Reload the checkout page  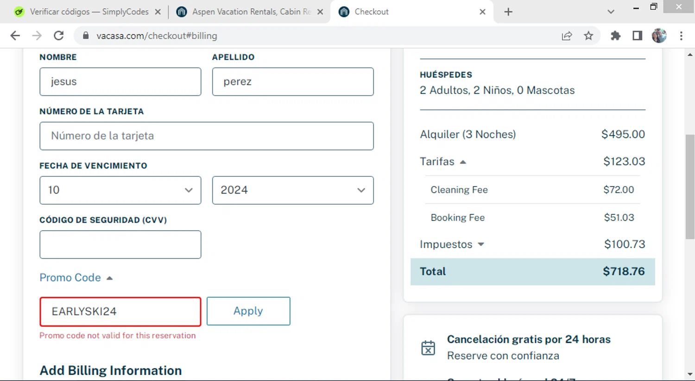(59, 36)
